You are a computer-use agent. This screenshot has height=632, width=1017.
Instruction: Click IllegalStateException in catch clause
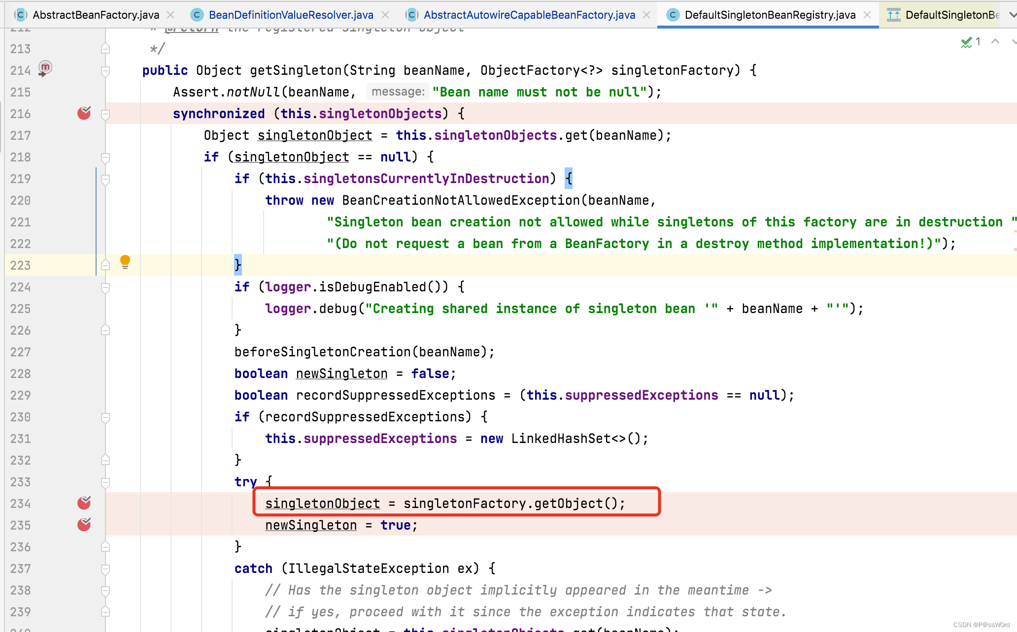pyautogui.click(x=369, y=569)
